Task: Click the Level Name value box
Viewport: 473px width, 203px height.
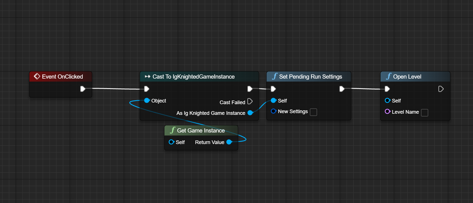Action: point(425,113)
